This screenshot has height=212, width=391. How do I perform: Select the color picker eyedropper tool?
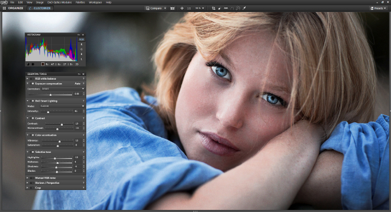tap(245, 8)
